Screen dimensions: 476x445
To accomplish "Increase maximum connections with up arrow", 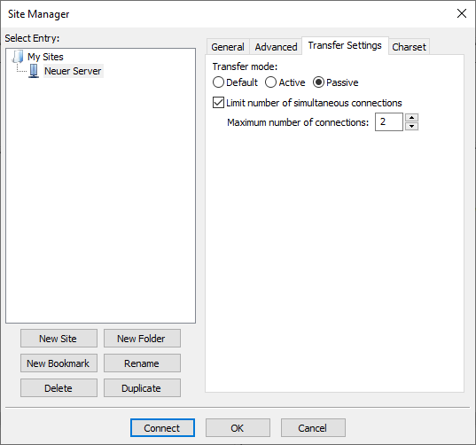I will point(411,118).
